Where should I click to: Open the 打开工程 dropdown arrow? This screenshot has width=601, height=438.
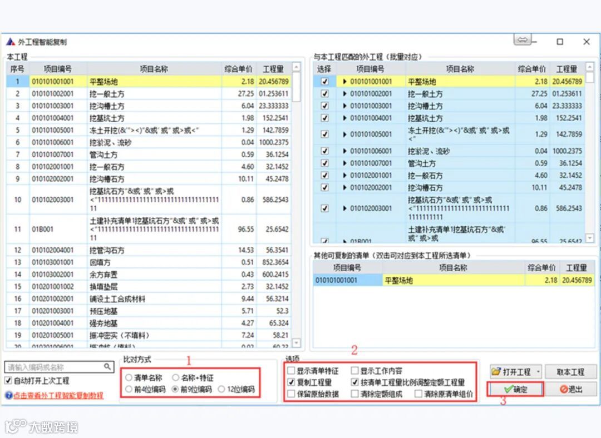(538, 371)
